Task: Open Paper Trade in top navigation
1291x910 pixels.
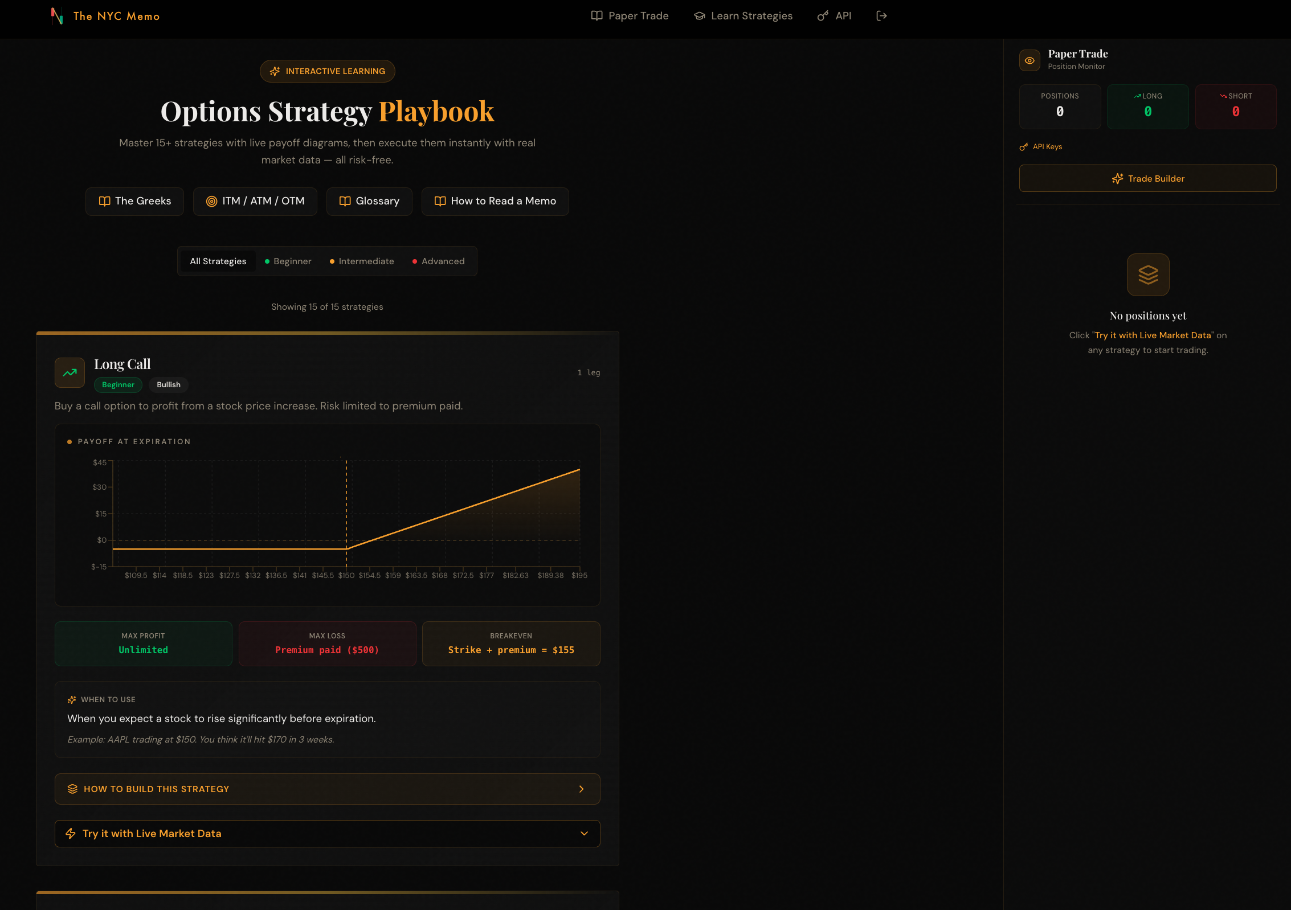Action: 630,16
